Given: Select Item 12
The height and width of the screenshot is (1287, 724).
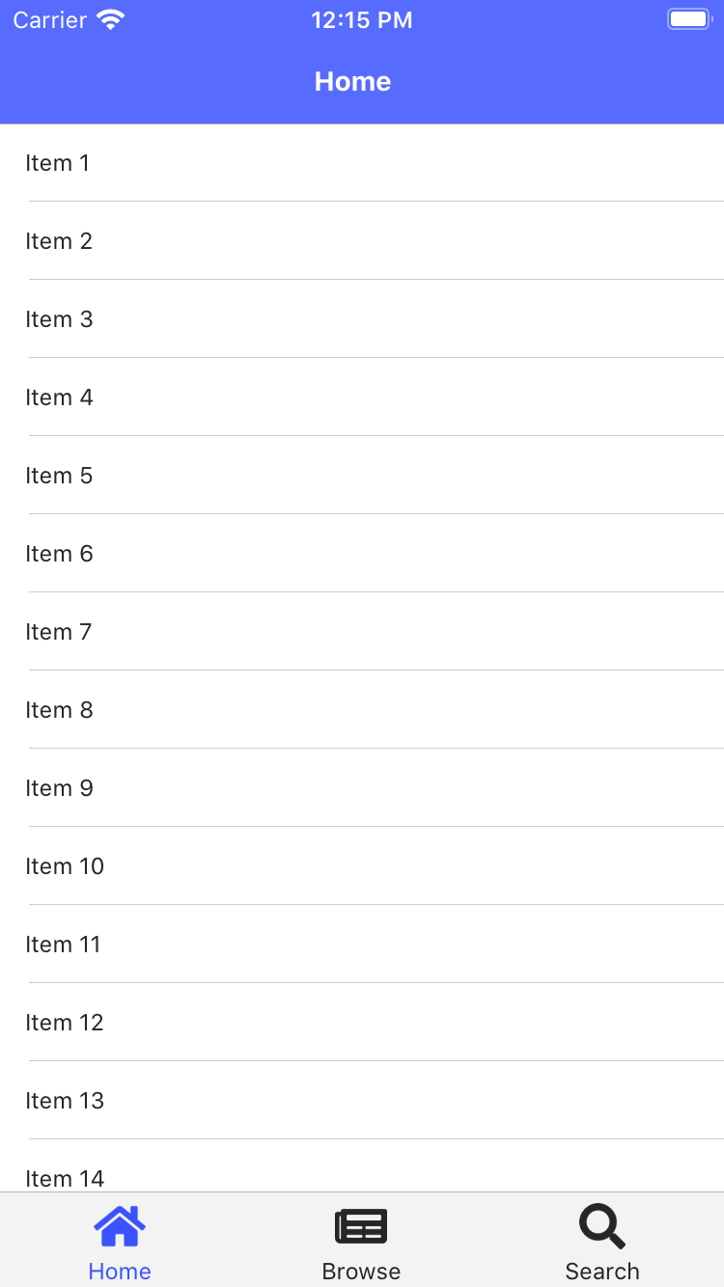Looking at the screenshot, I should point(362,1022).
